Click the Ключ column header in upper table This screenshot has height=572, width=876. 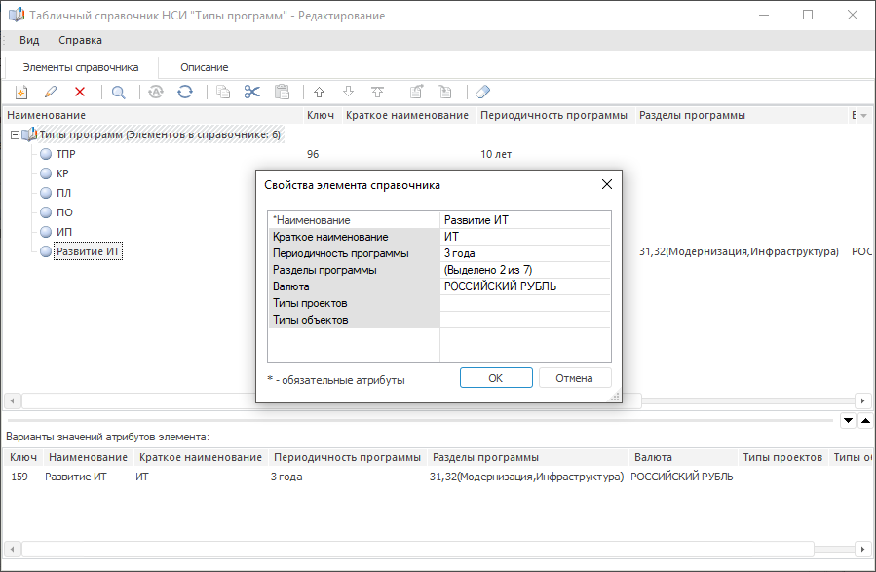click(x=321, y=115)
